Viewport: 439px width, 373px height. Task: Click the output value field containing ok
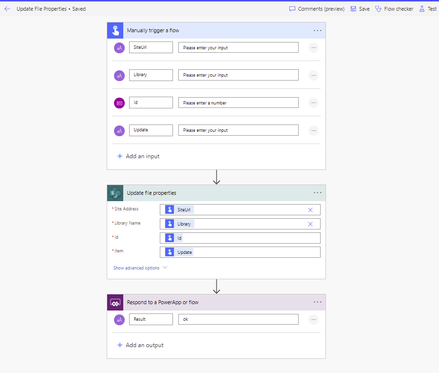[238, 319]
